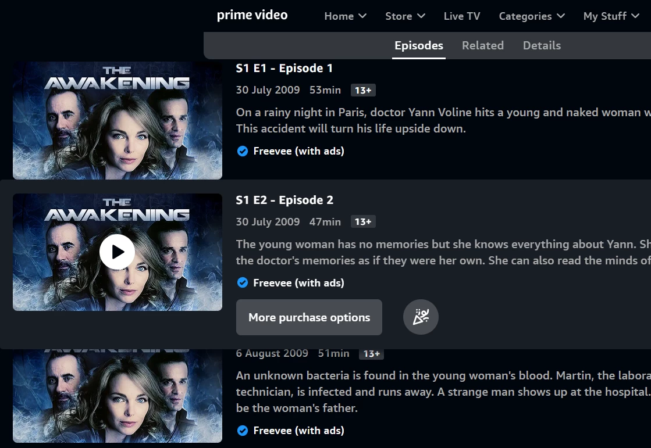Click Episode 1 description about Yann Voline

click(x=443, y=120)
